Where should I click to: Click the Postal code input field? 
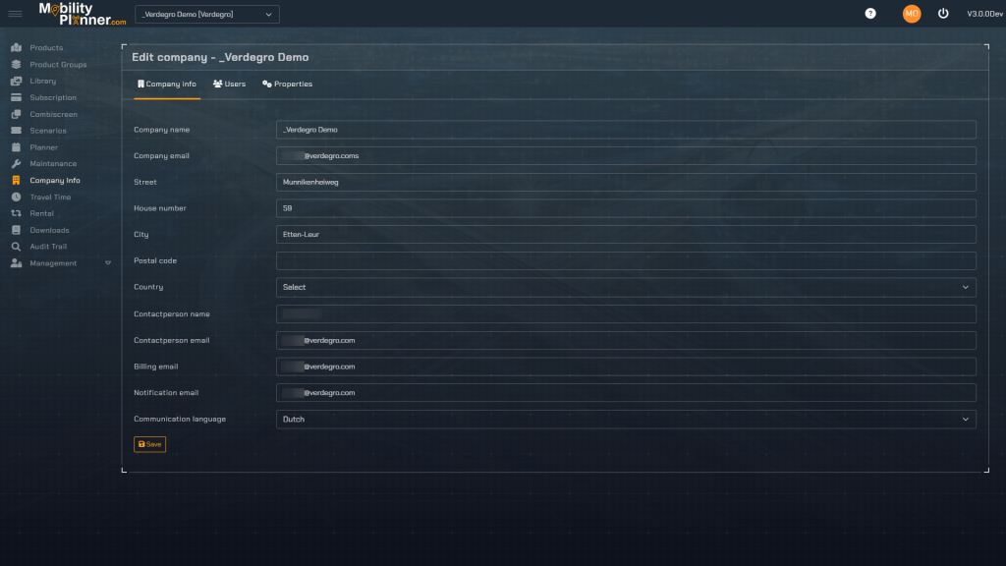pyautogui.click(x=626, y=261)
